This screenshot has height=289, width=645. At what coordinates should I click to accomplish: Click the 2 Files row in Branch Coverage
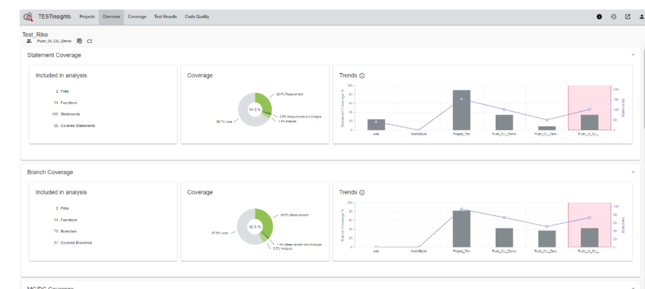62,208
